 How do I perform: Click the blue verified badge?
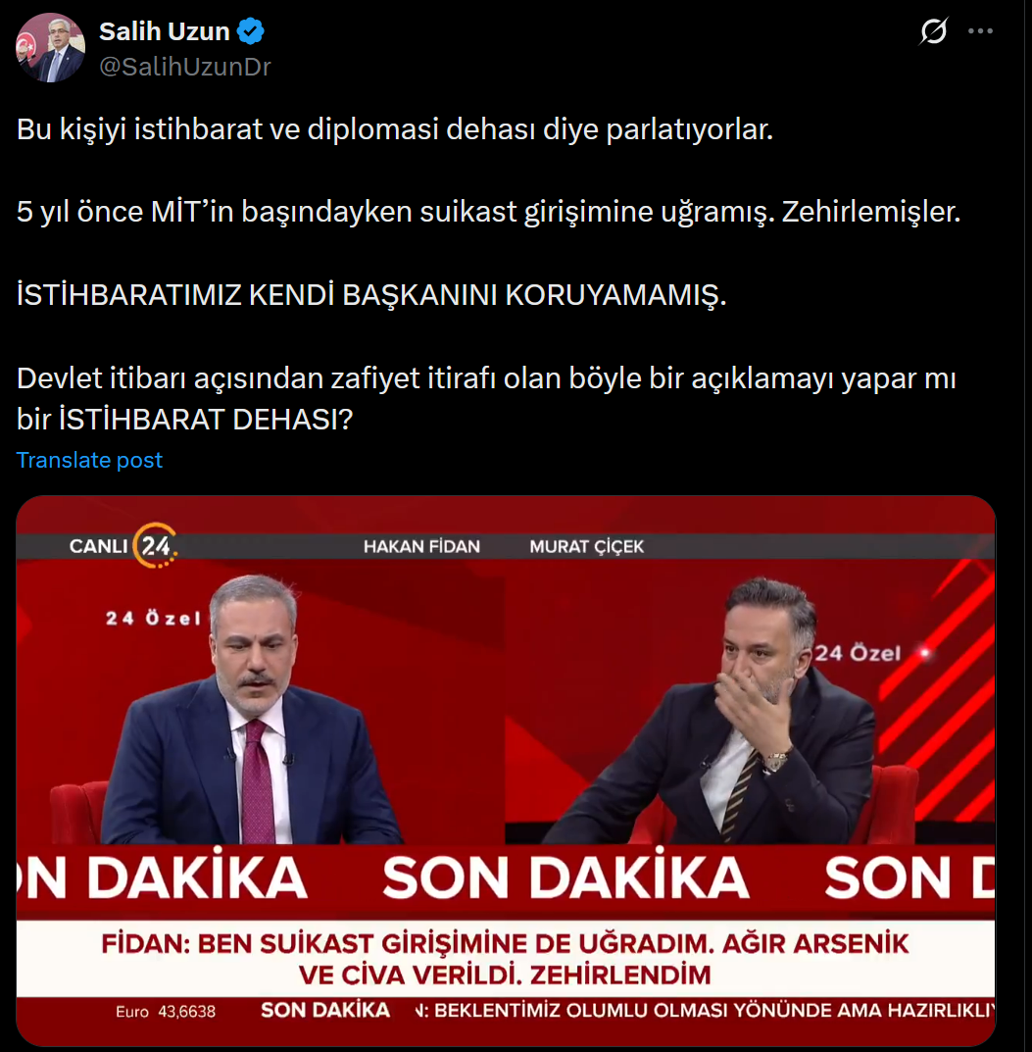[x=250, y=31]
